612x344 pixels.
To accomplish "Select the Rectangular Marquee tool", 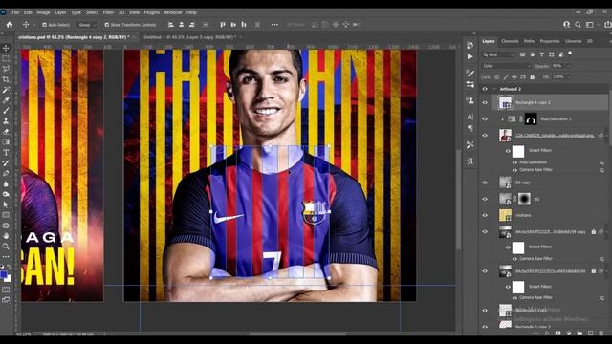I will click(6, 58).
